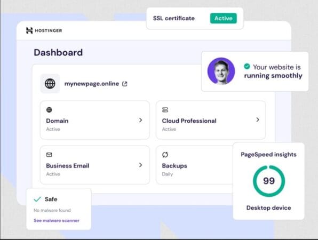
Task: Click Active status under Business Email
Action: tap(53, 174)
